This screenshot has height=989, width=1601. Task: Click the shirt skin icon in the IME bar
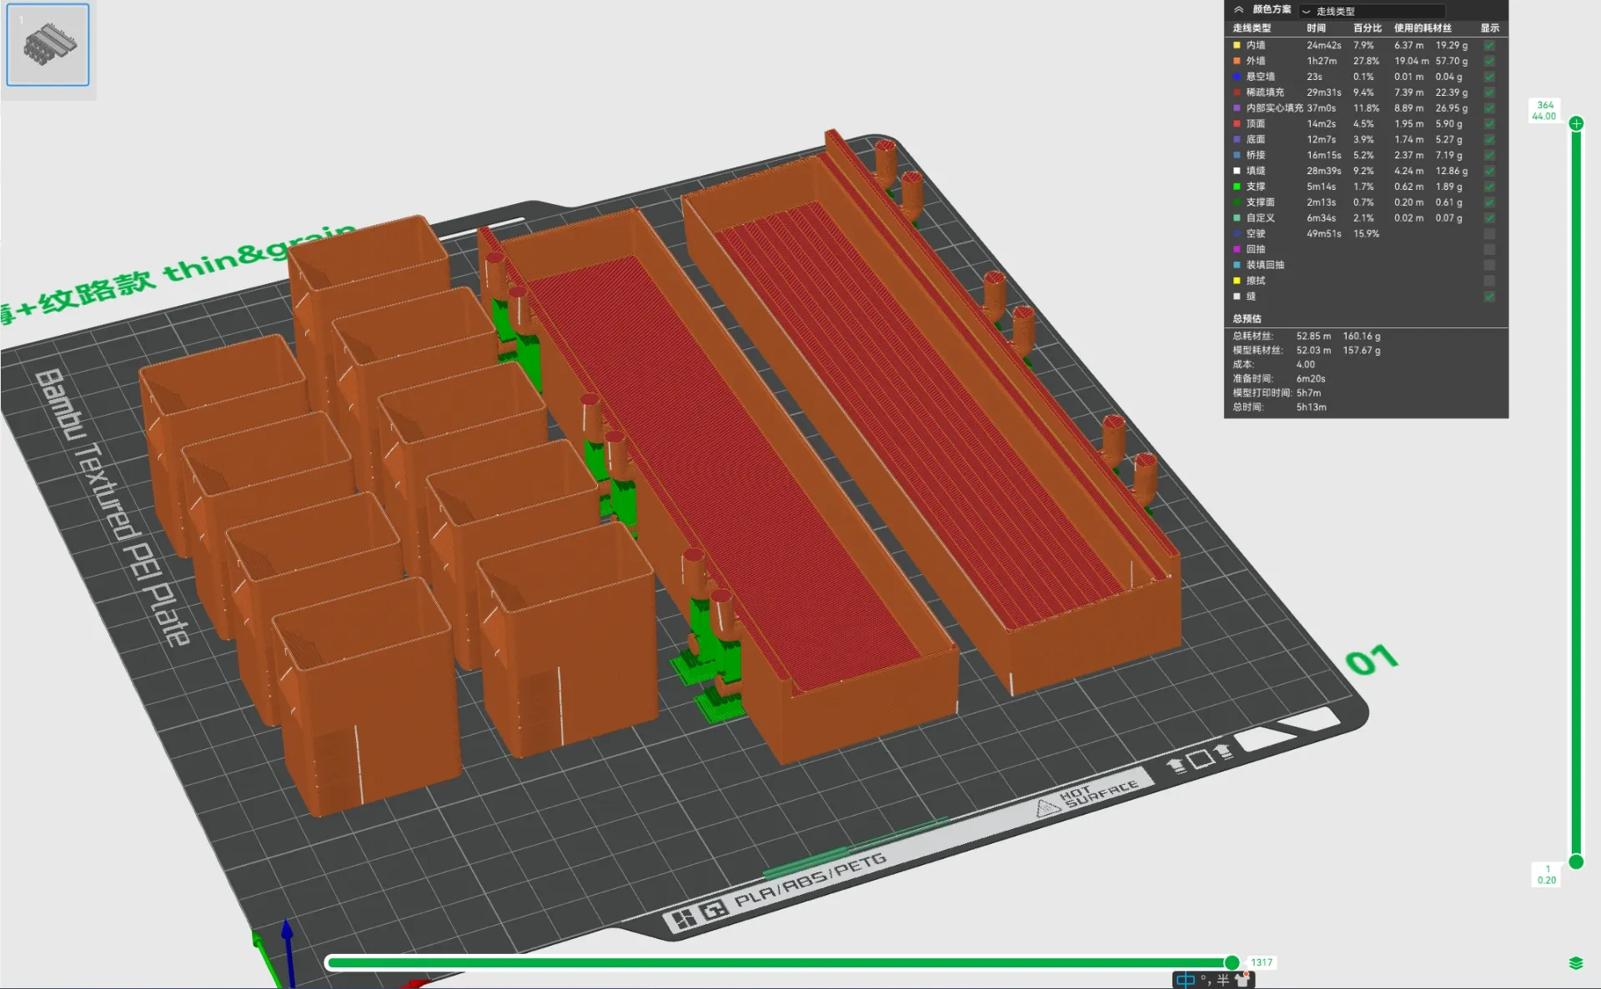pos(1242,981)
